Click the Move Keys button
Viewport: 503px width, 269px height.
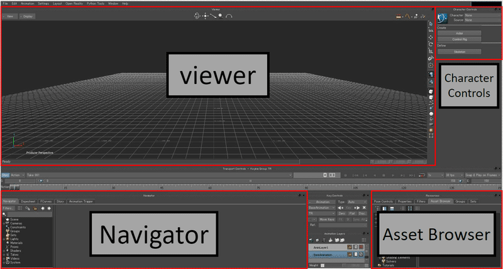click(x=326, y=219)
